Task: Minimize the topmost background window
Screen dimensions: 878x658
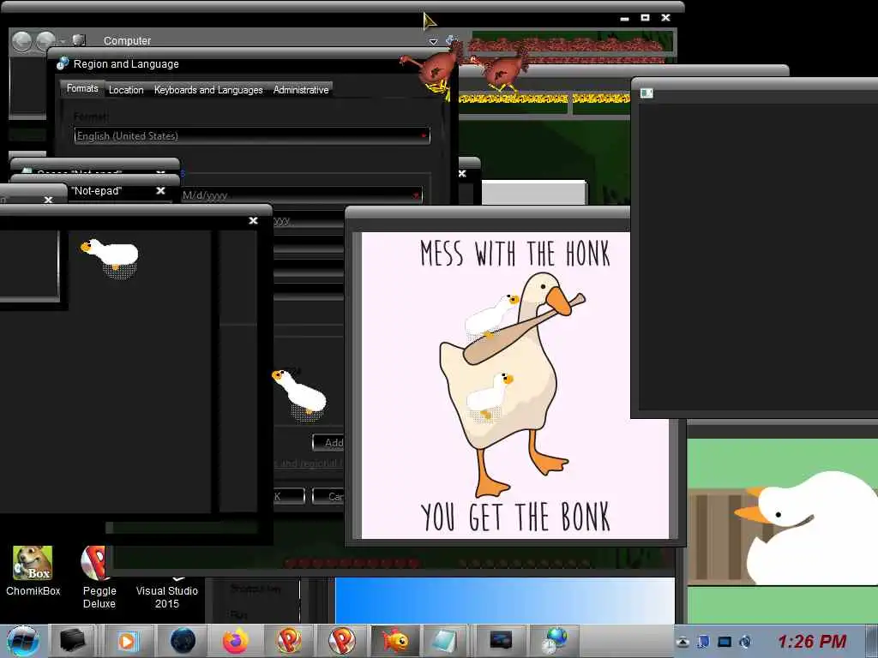Action: click(x=625, y=18)
